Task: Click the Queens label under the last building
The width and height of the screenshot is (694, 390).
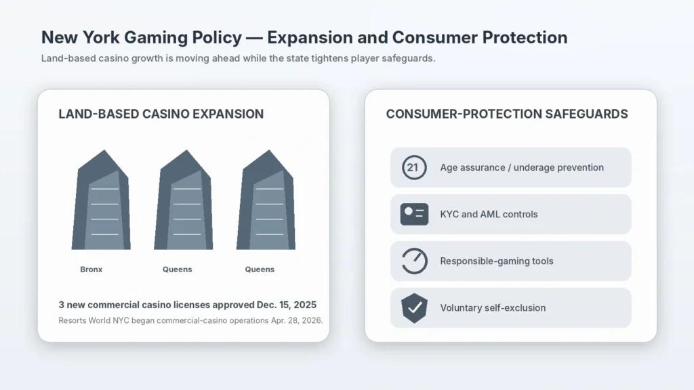Action: tap(260, 269)
